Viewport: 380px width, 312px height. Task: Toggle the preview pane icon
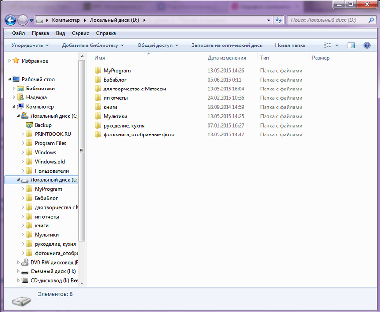tap(351, 45)
